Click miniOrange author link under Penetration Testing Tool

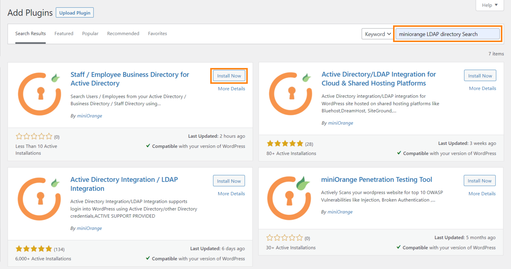(340, 212)
